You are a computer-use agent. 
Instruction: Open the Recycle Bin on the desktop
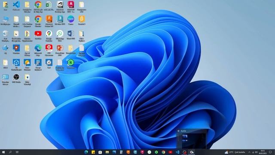point(5,36)
